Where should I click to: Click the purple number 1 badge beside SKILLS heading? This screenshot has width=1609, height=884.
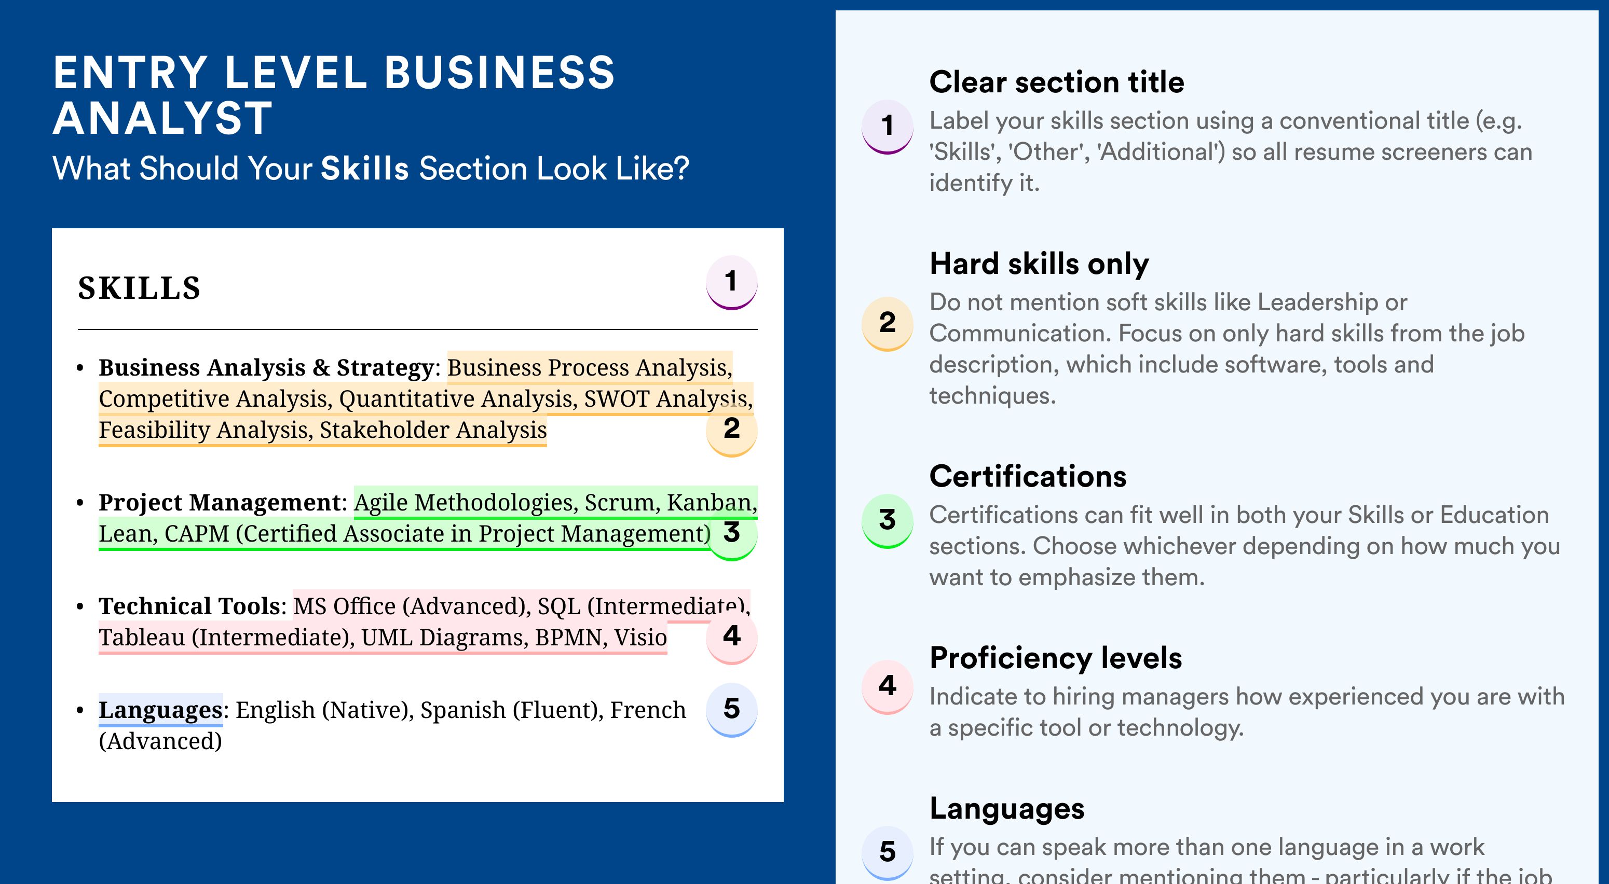[x=731, y=282]
